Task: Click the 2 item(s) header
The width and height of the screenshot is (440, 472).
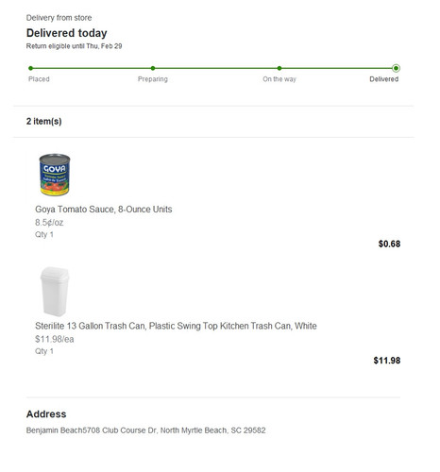Action: [44, 121]
